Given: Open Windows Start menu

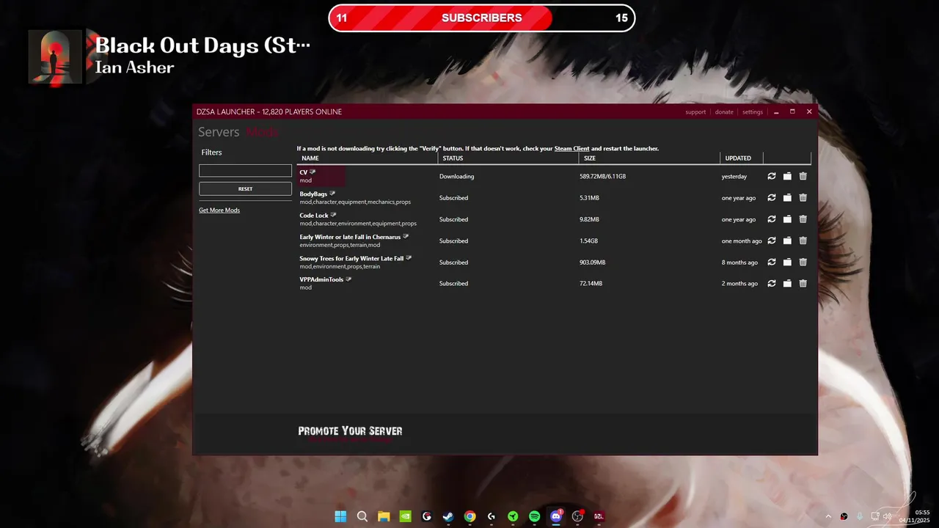Looking at the screenshot, I should point(340,516).
